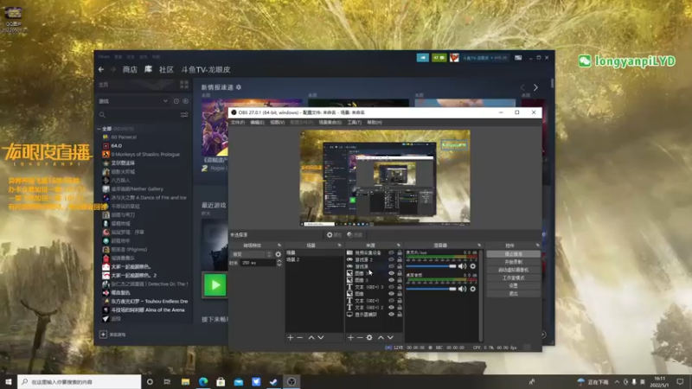The height and width of the screenshot is (389, 692).
Task: Open the OBS 视图(V) menu
Action: 277,122
